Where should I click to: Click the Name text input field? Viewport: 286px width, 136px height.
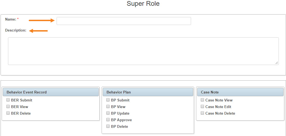pos(124,21)
